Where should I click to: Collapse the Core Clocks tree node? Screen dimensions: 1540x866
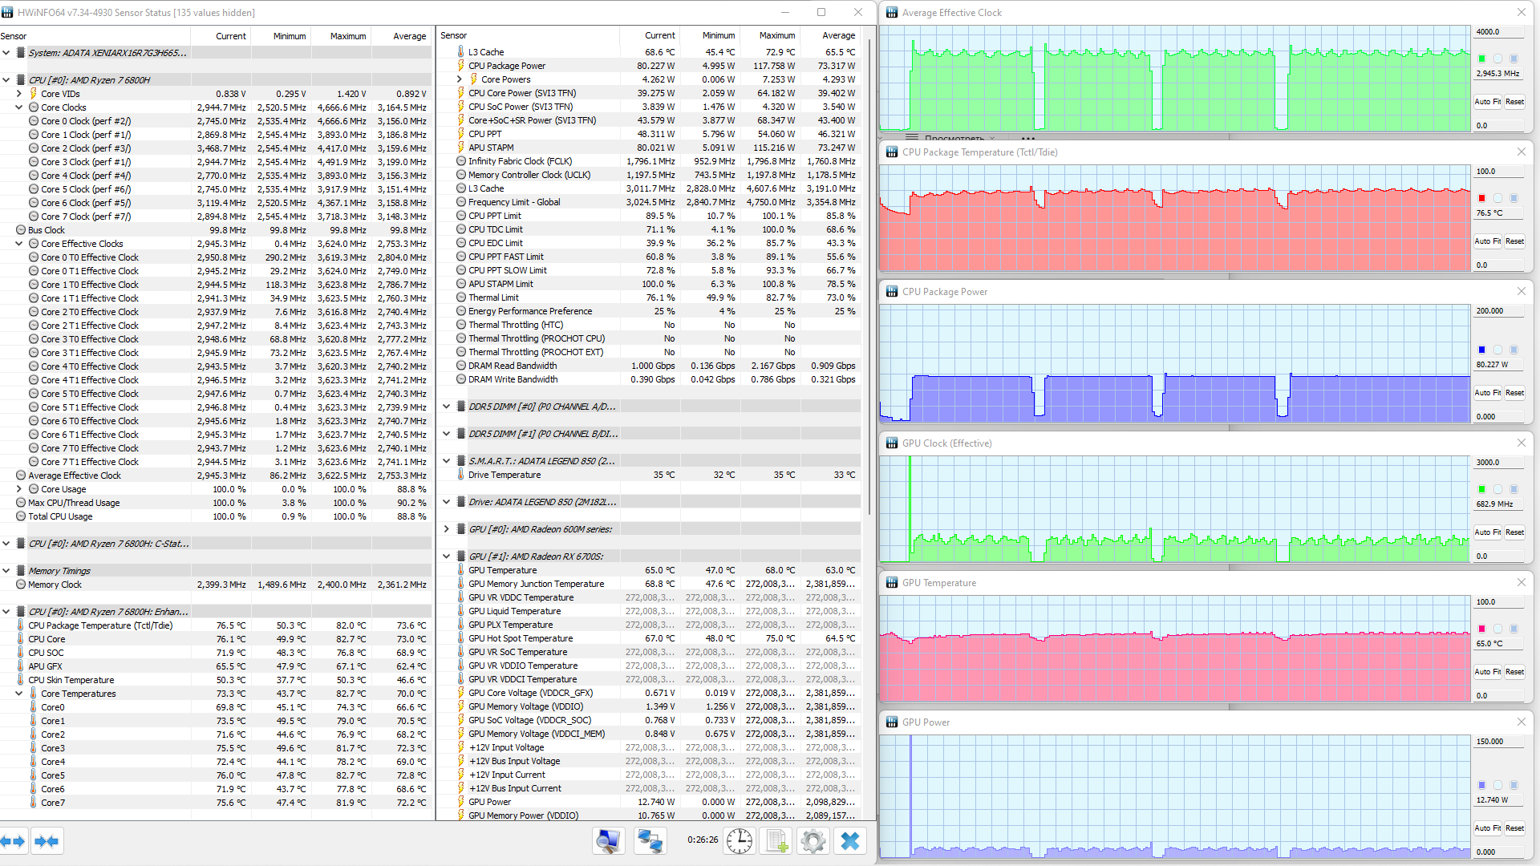pyautogui.click(x=19, y=107)
